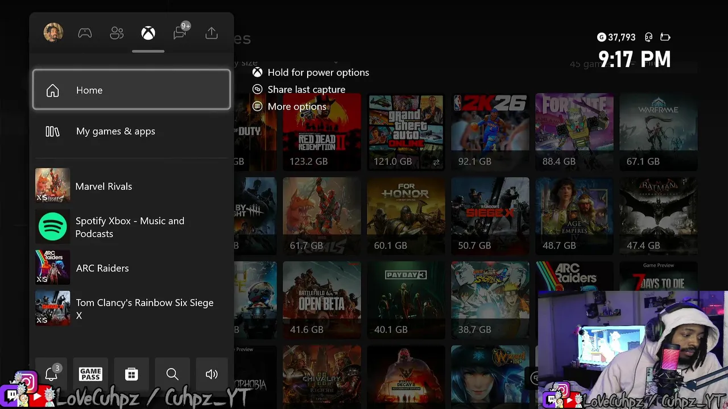
Task: Select the Naruto Storm 38.7 GB tile
Action: pyautogui.click(x=490, y=301)
